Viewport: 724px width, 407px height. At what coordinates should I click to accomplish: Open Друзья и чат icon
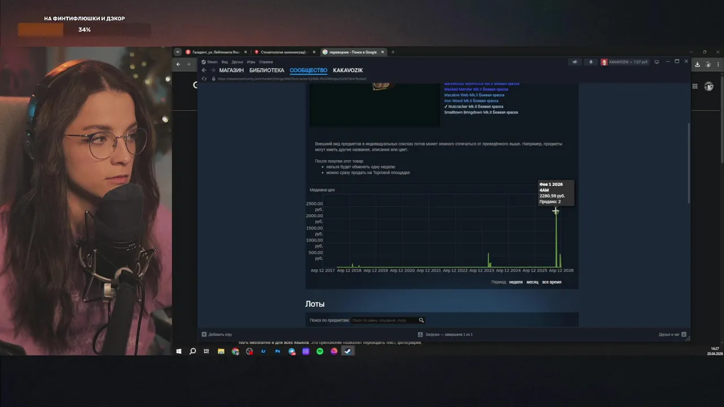[x=684, y=334]
